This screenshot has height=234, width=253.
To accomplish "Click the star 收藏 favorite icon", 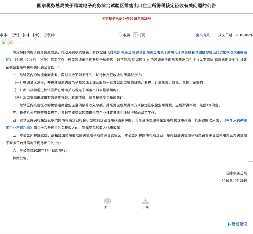I will point(120,35).
